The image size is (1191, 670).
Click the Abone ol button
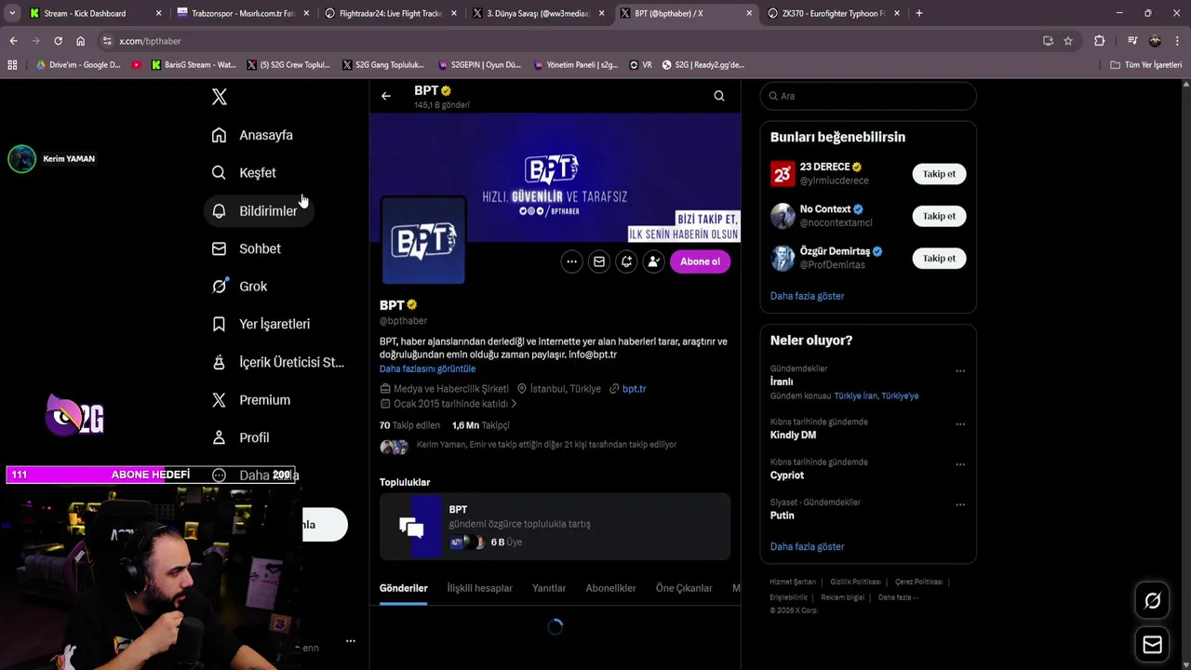click(700, 261)
